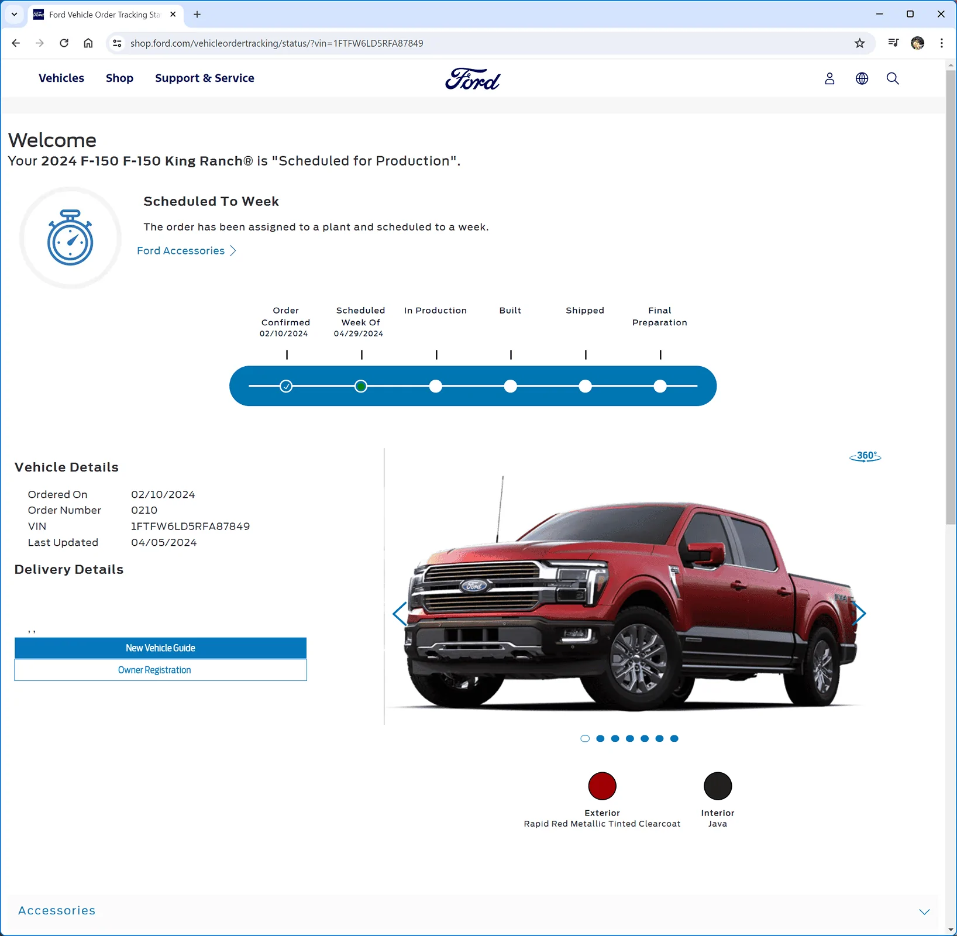The height and width of the screenshot is (936, 957).
Task: Follow the Ford Accessories link
Action: pyautogui.click(x=187, y=251)
